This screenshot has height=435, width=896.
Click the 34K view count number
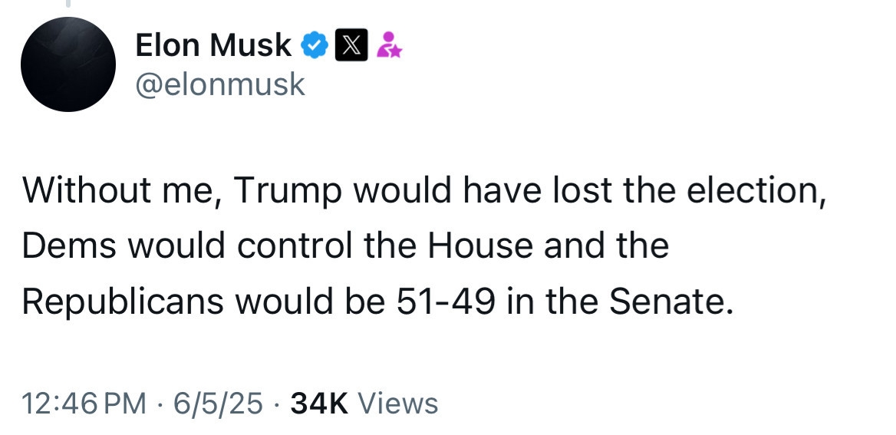(x=319, y=403)
